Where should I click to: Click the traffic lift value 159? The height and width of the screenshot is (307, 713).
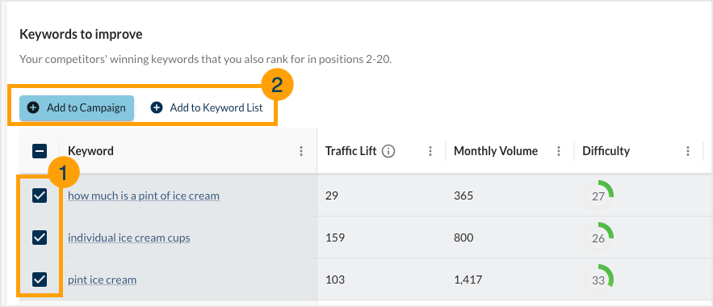[335, 238]
